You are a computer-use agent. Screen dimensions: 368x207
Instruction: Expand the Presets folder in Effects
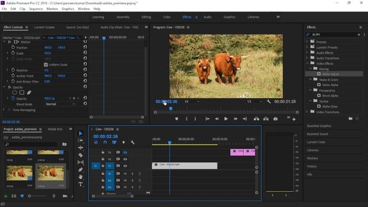(x=307, y=41)
